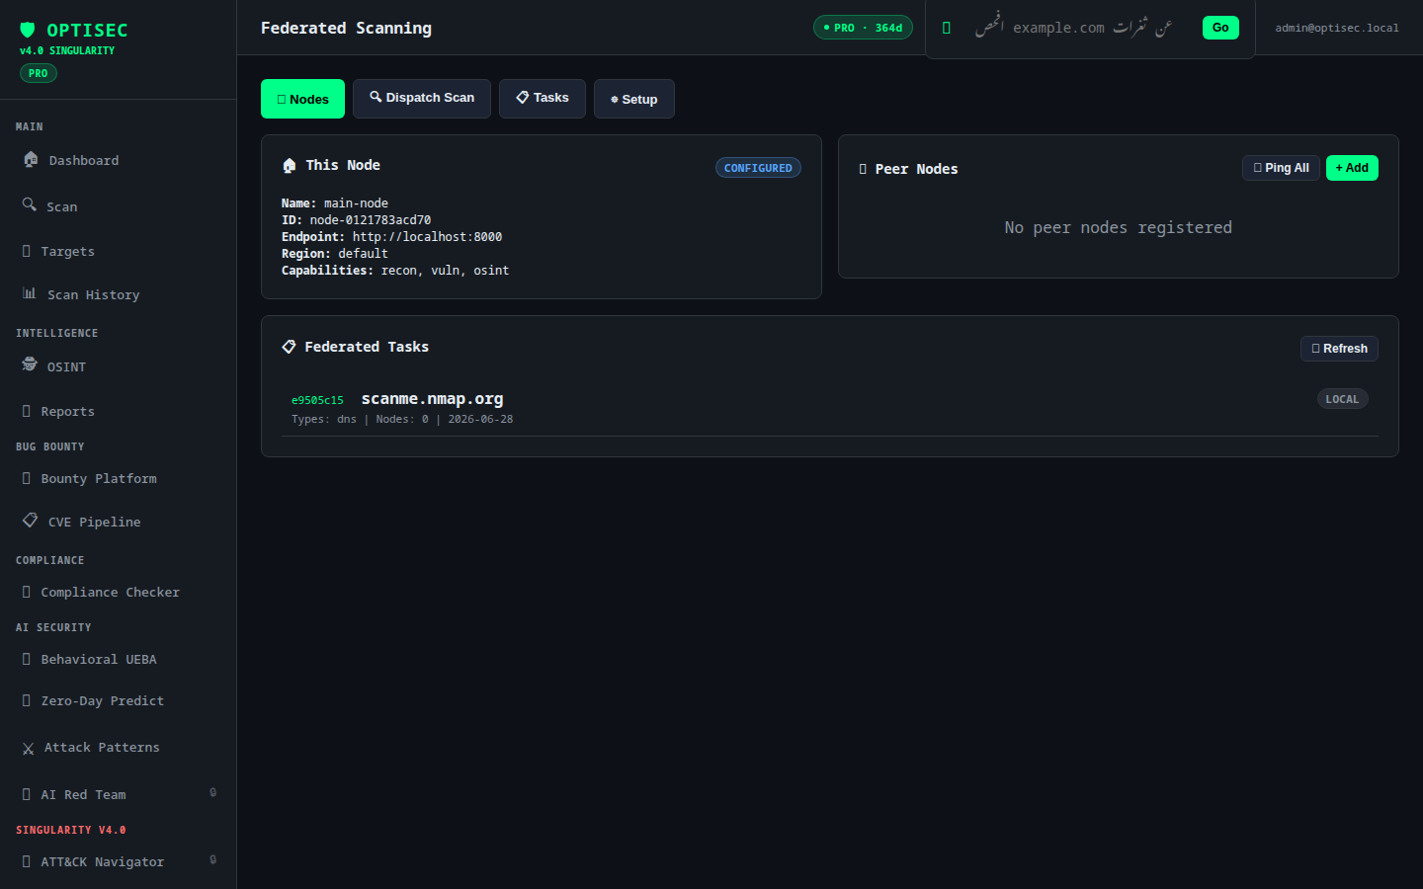
Task: Click the CVE Pipeline tag icon
Action: (31, 520)
